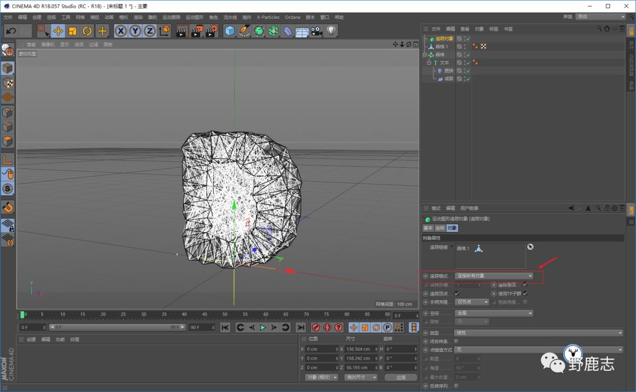This screenshot has height=392, width=636.
Task: Toggle the P parameter key icon
Action: 387,327
